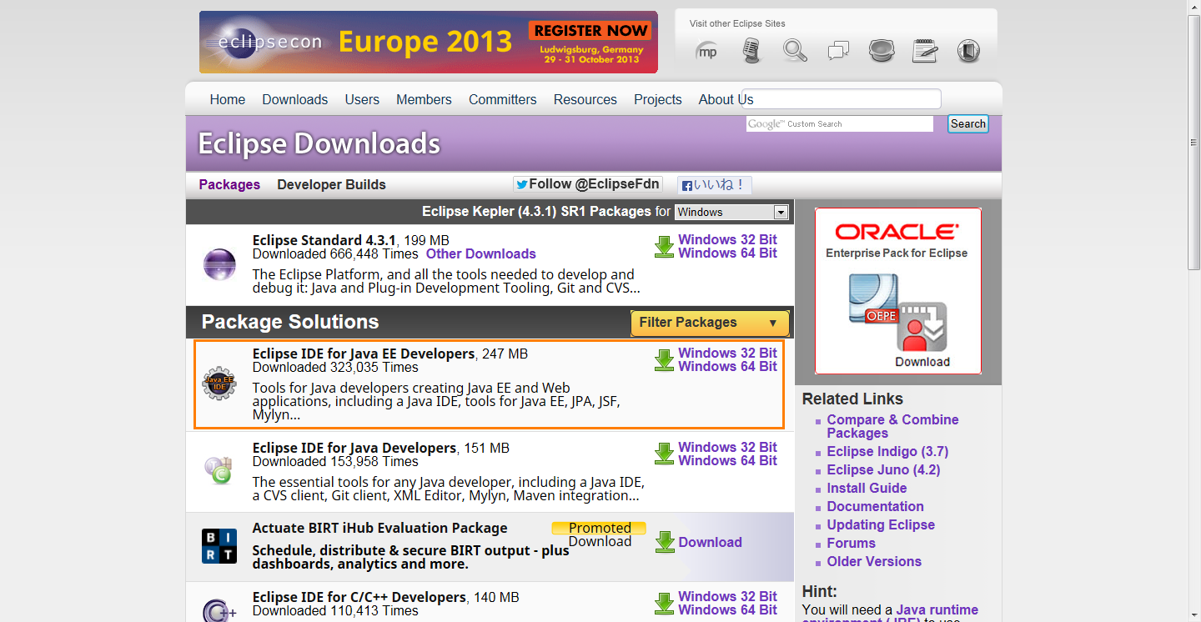Open Other Downloads for Eclipse Standard
The image size is (1201, 622).
pyautogui.click(x=481, y=253)
